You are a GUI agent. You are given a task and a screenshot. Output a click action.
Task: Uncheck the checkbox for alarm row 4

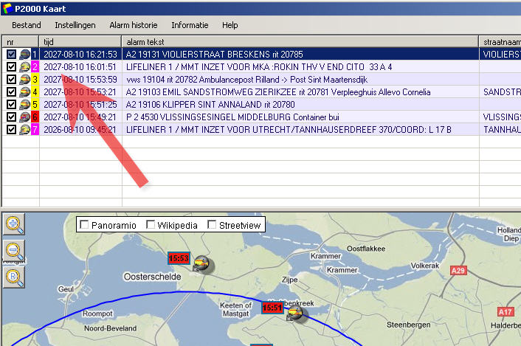(11, 92)
